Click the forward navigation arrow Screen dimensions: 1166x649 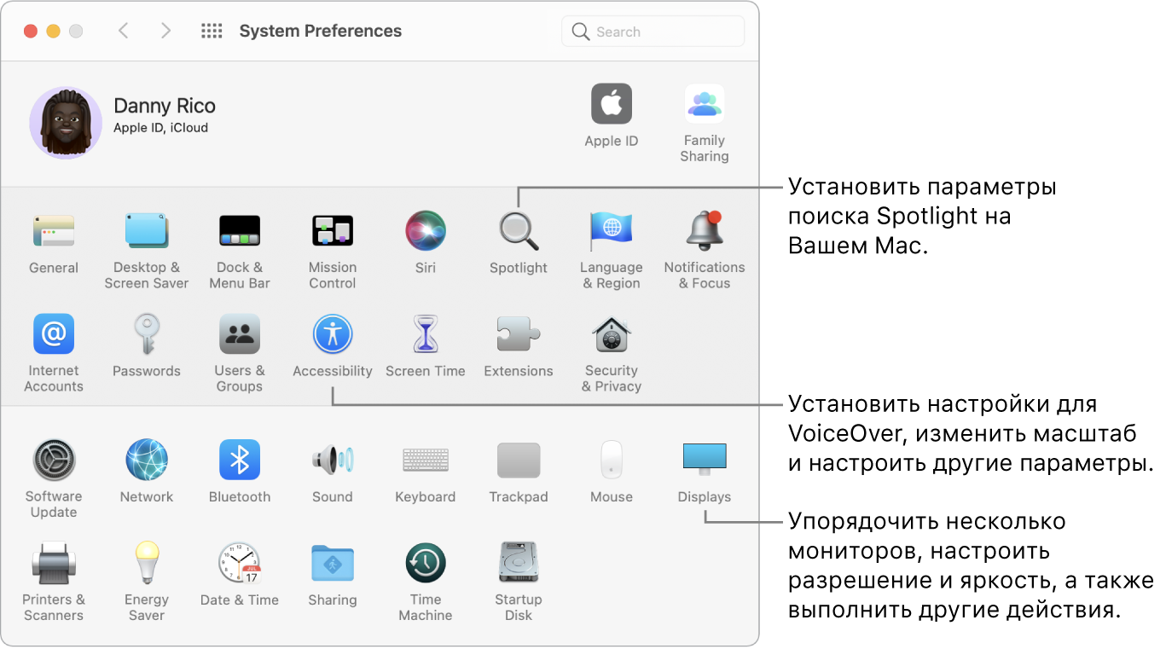165,32
